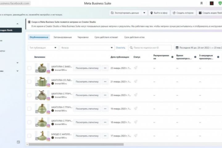Switch to Срок действия истекает tab
This screenshot has width=222, height=148.
106,37
